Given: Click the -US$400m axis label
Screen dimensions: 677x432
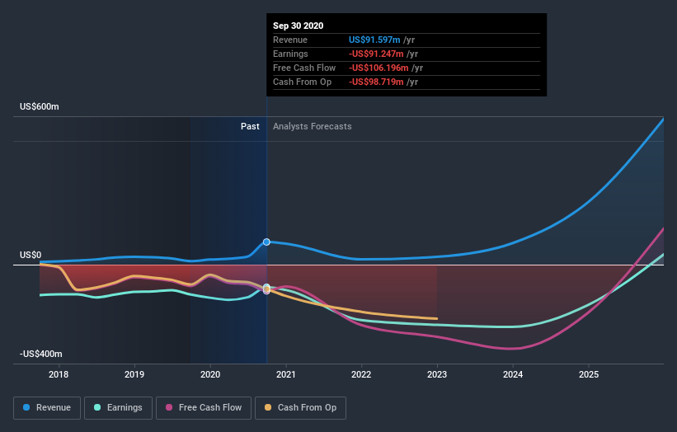Looking at the screenshot, I should [x=41, y=354].
